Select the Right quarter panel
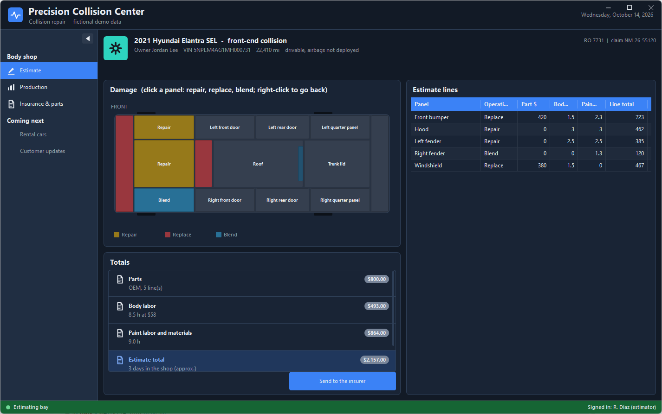 (x=340, y=200)
